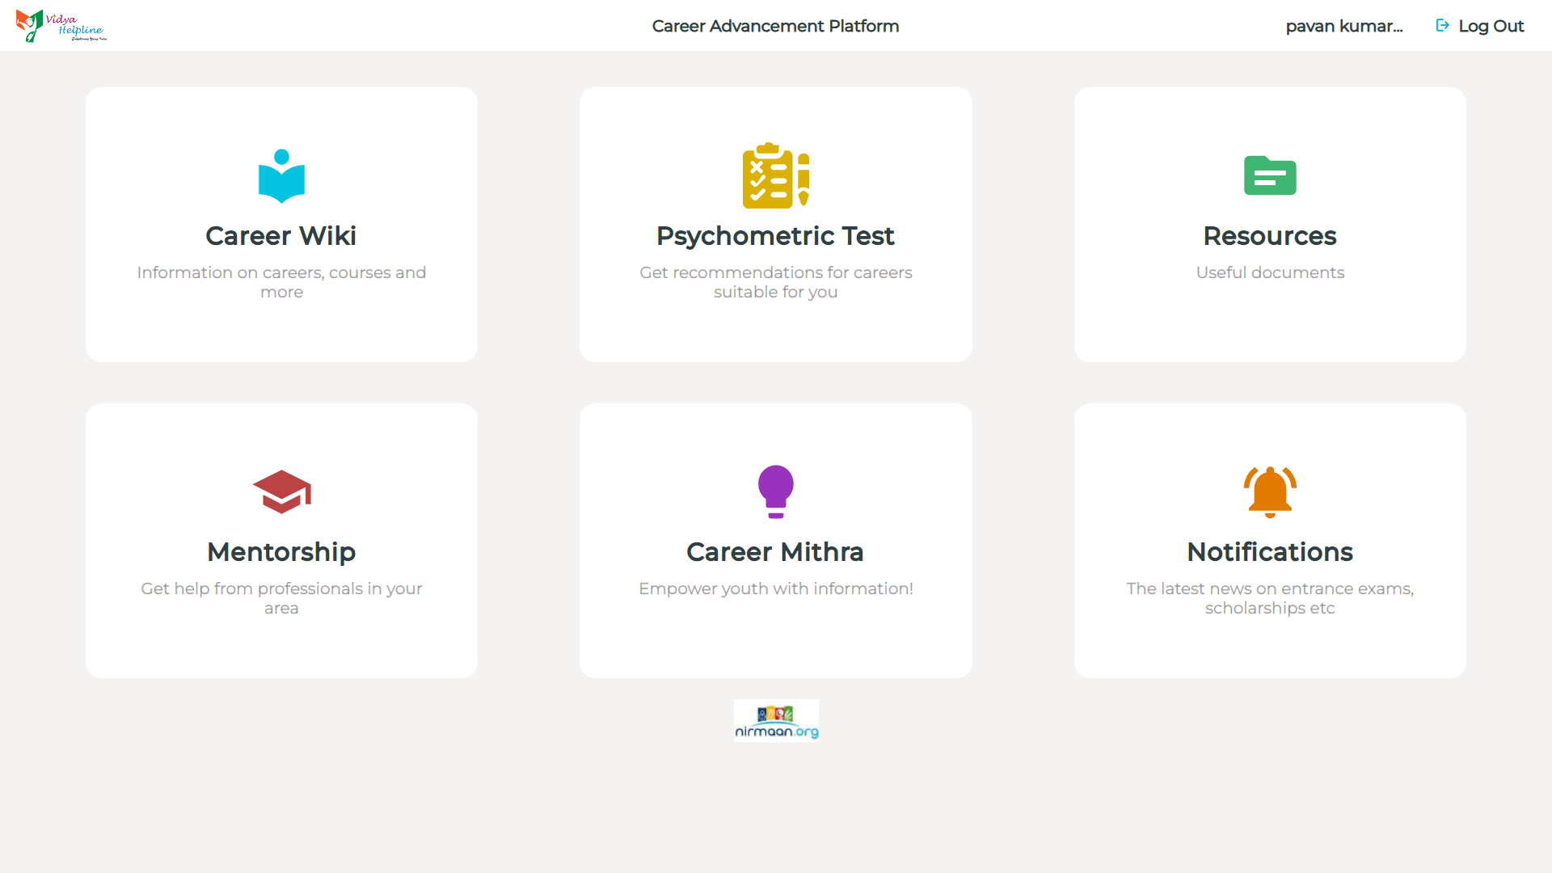Click the Career Wiki book reader icon
Viewport: 1552px width, 873px height.
pyautogui.click(x=281, y=176)
